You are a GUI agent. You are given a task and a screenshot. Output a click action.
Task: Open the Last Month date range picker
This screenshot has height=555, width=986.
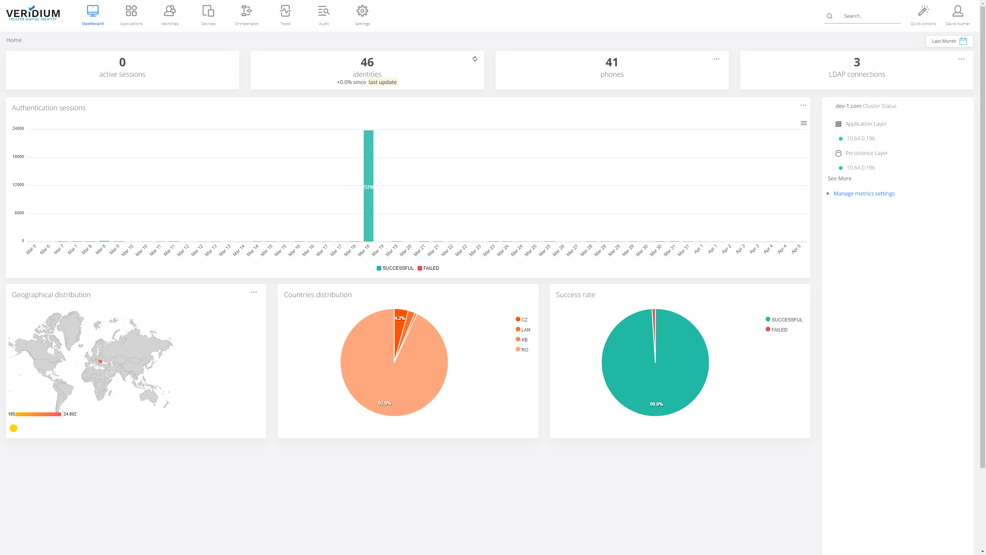pyautogui.click(x=949, y=41)
